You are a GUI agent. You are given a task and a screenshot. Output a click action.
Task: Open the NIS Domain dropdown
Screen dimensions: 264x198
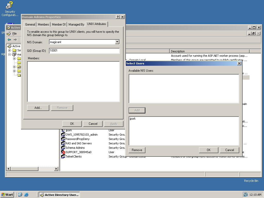117,42
